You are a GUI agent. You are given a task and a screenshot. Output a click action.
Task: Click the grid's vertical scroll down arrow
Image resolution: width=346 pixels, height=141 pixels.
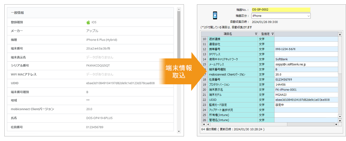[x=340, y=117]
